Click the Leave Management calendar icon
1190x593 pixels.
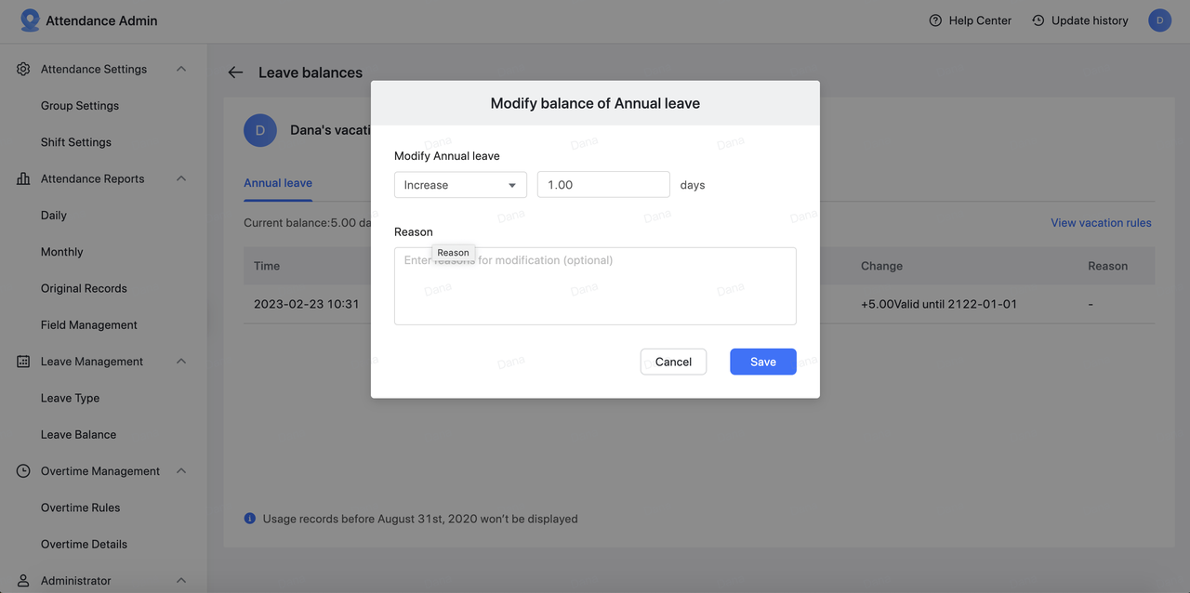(x=23, y=362)
